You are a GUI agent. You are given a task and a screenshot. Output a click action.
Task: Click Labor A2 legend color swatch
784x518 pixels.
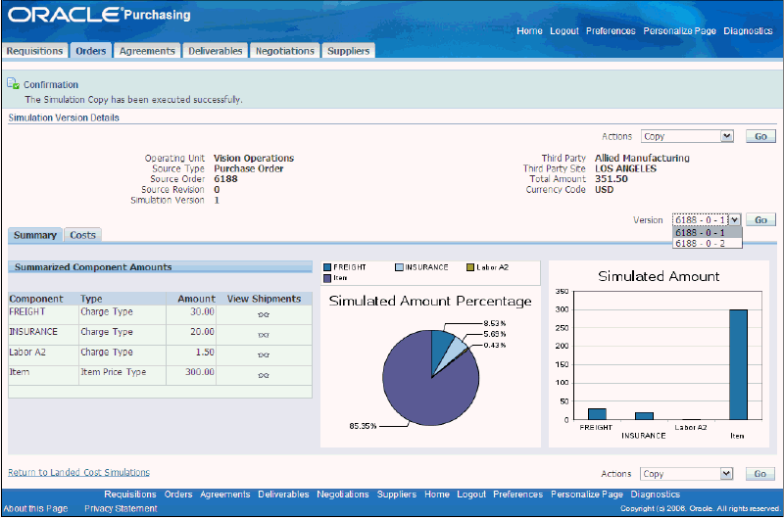click(x=470, y=267)
